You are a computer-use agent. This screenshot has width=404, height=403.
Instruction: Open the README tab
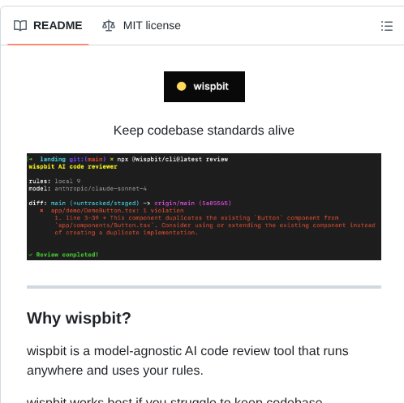pyautogui.click(x=48, y=26)
